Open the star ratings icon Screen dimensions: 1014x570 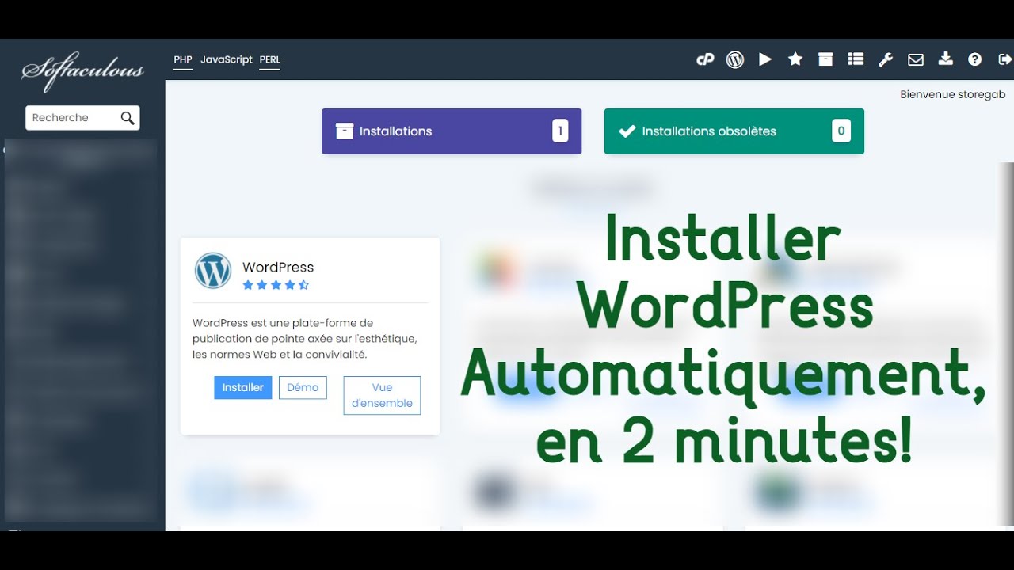pos(795,59)
